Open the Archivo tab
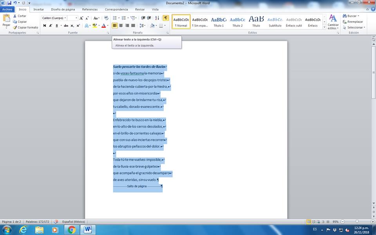Viewport: 376px width, 235px height. (8, 9)
